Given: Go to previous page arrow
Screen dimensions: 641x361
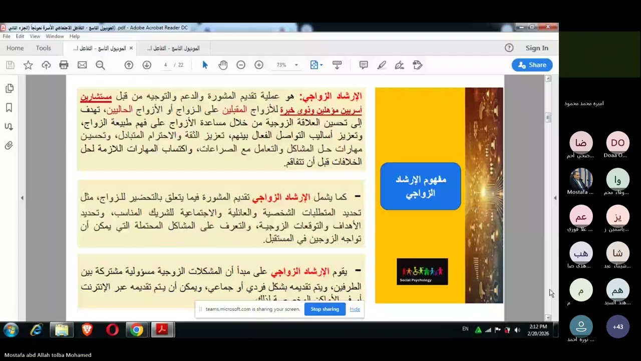Looking at the screenshot, I should [129, 65].
